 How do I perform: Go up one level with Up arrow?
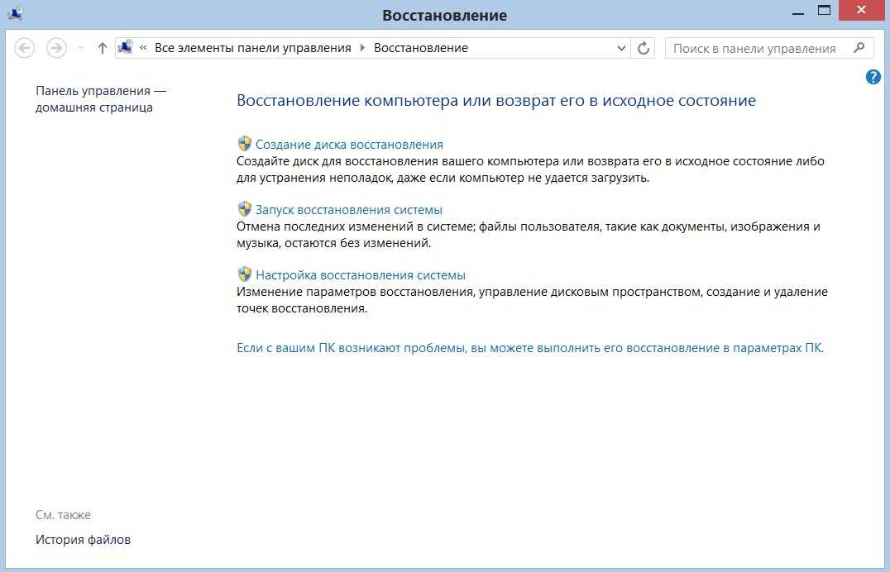click(x=103, y=48)
